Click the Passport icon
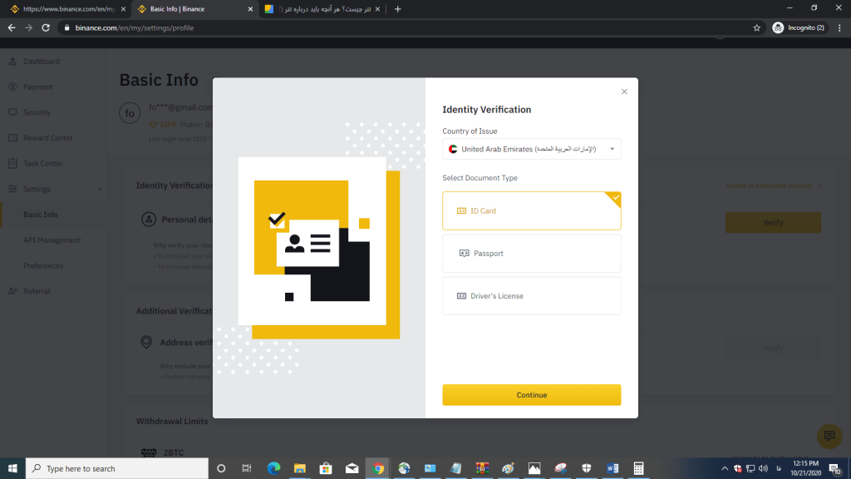 point(464,253)
